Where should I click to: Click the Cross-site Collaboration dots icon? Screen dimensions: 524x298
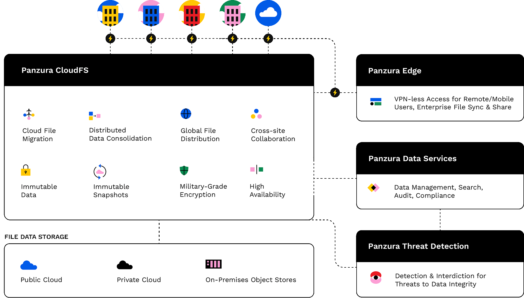256,114
